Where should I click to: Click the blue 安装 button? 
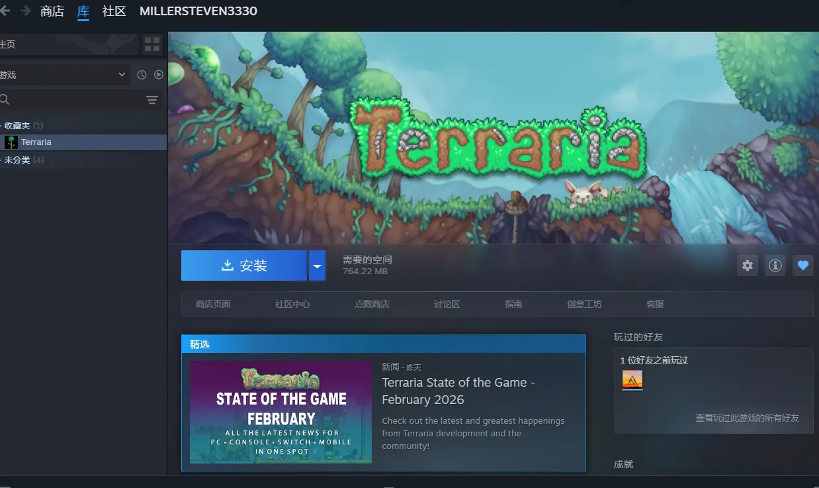pyautogui.click(x=244, y=266)
